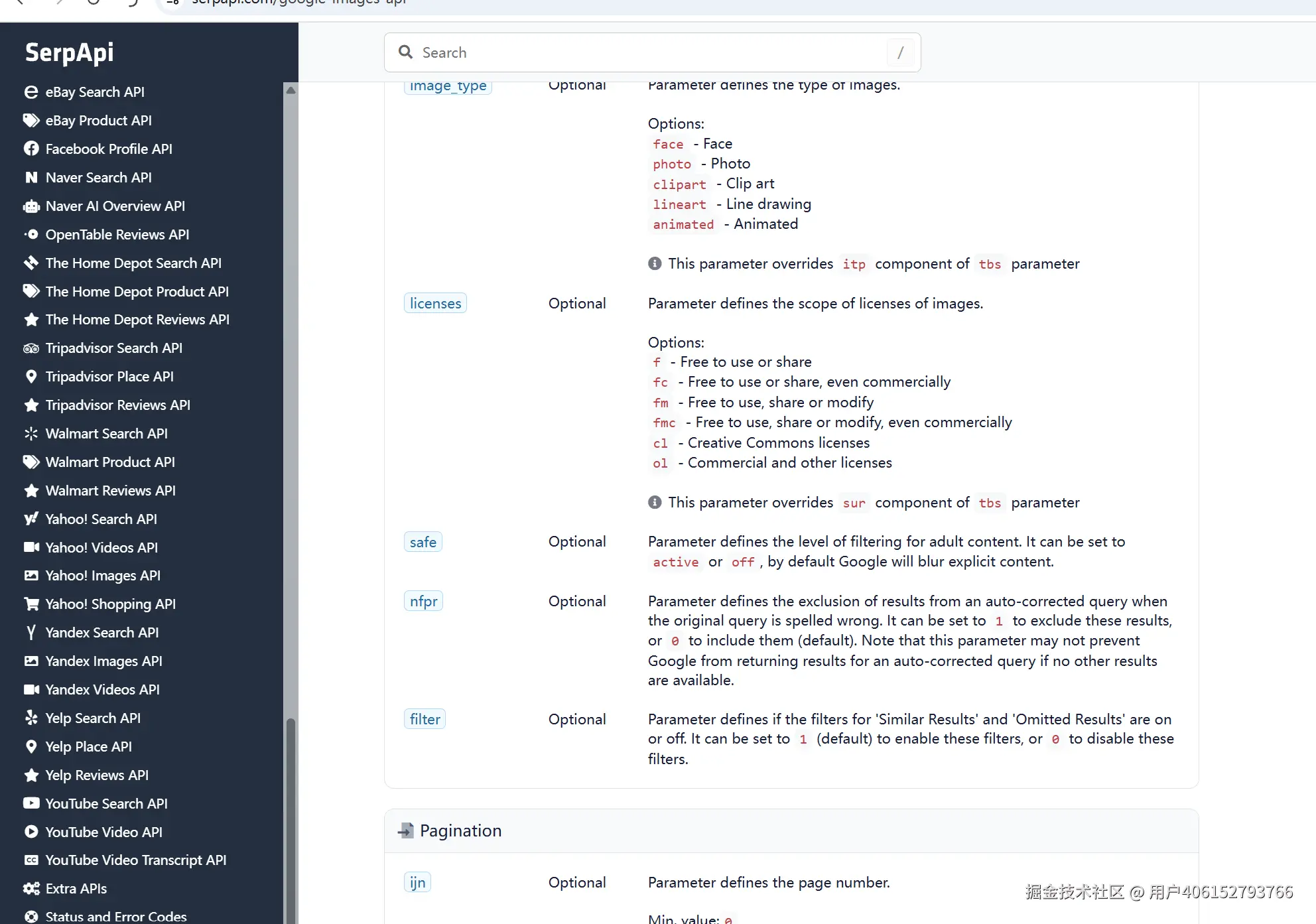
Task: Click the 'ol' commercial license code
Action: (x=660, y=463)
